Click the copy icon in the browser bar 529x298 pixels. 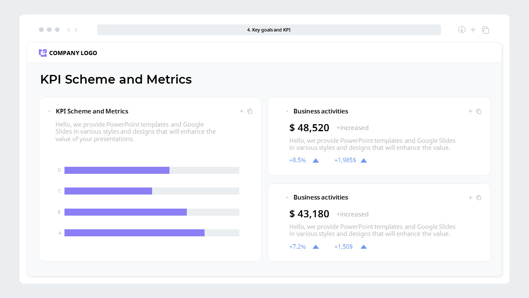486,30
